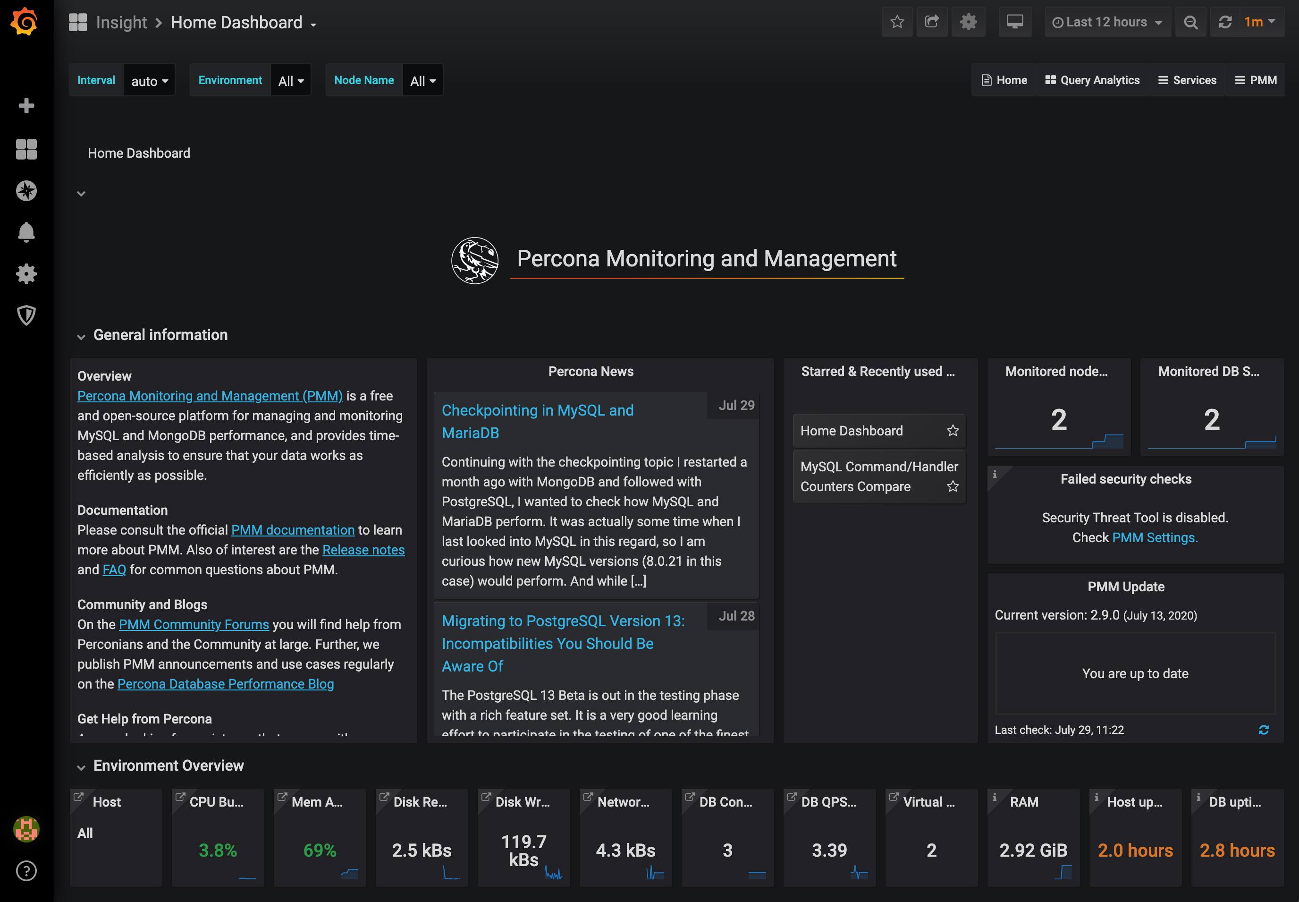
Task: Share the dashboard via the share icon
Action: [x=932, y=21]
